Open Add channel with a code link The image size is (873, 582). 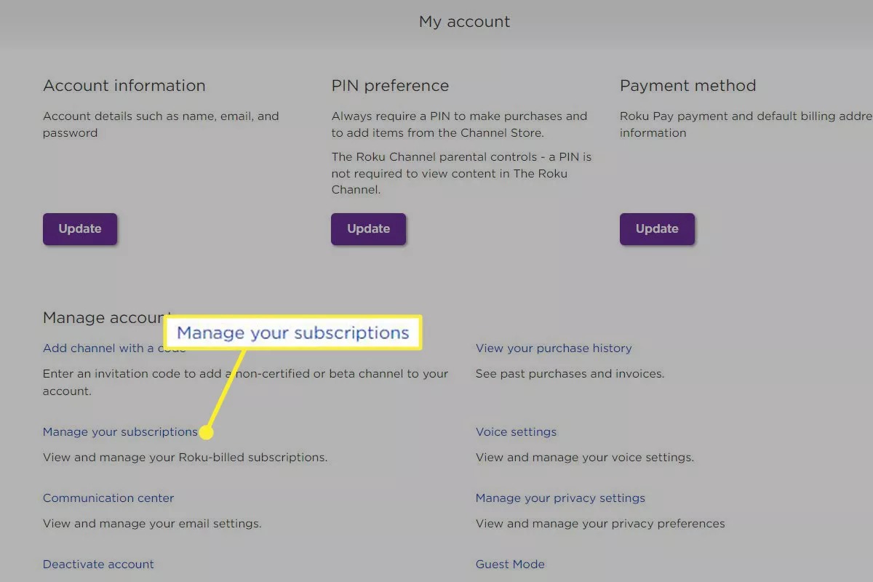(102, 348)
